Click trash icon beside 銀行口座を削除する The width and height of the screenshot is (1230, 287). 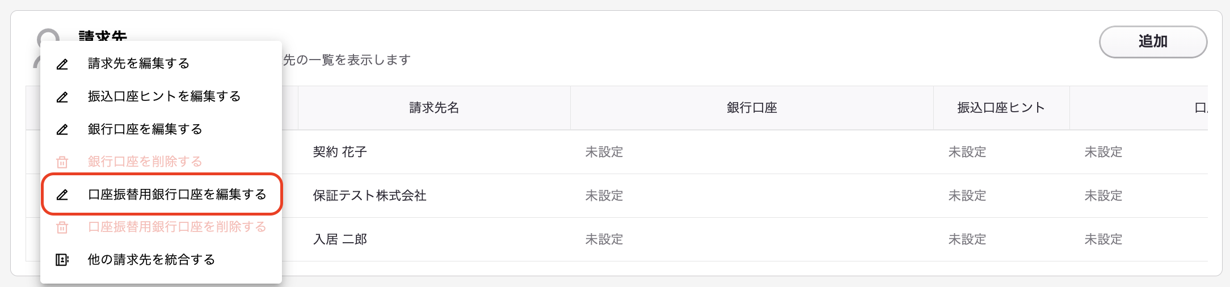pyautogui.click(x=62, y=162)
